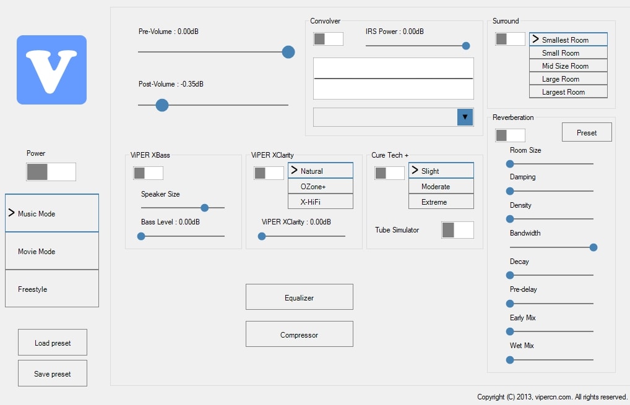Select Music Mode
This screenshot has width=630, height=405.
pos(52,213)
